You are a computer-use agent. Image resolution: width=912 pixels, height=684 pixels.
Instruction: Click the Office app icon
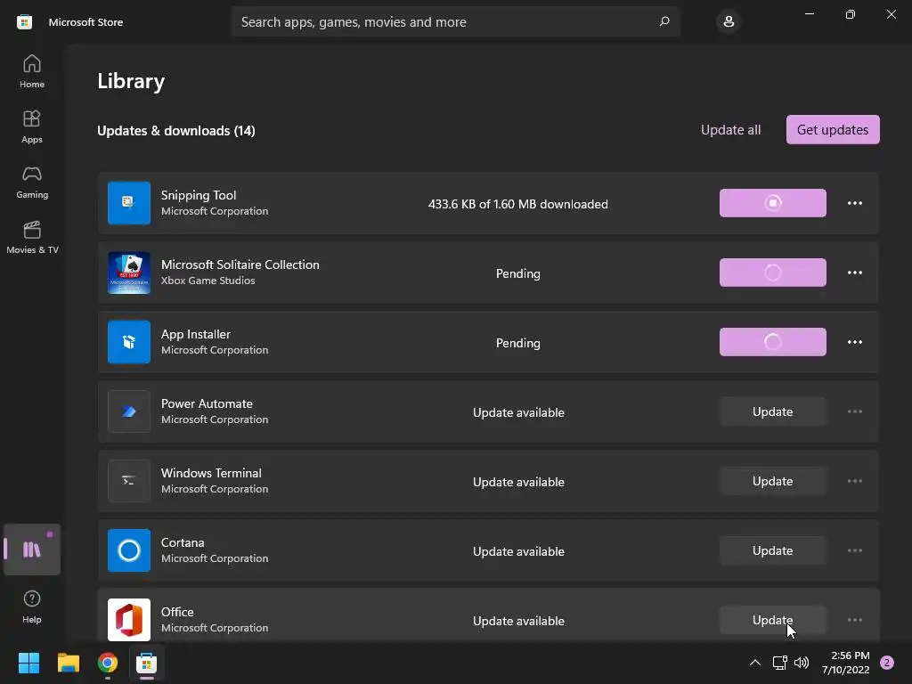(129, 620)
